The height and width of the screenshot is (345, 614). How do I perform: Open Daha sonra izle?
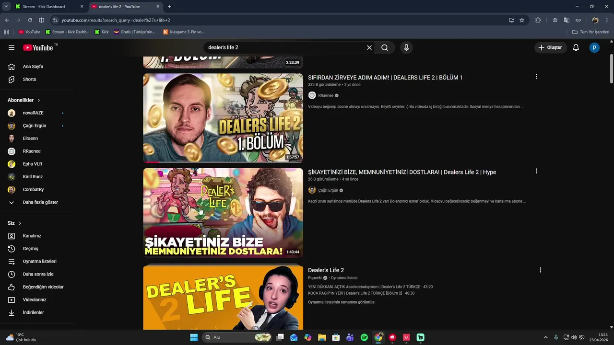coord(37,274)
